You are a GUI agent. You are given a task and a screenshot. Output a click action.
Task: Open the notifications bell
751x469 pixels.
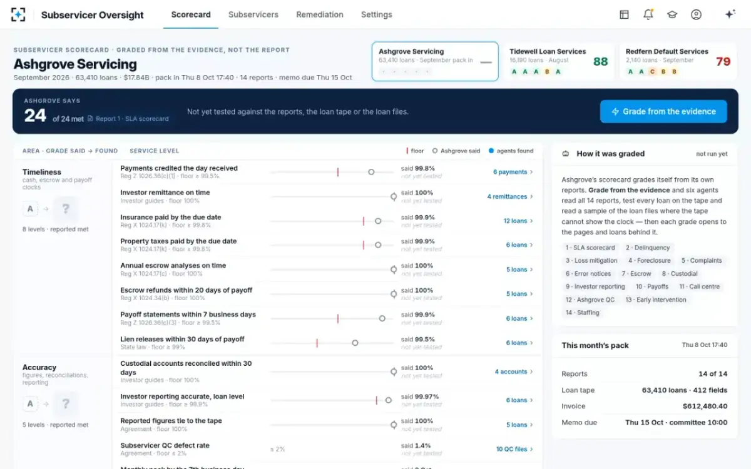tap(648, 14)
